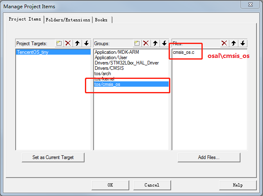Move the selected file up
263x196 pixels.
pos(233,43)
